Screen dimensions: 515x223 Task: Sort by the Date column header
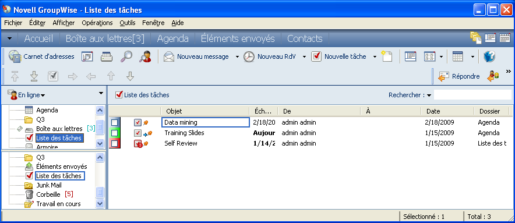click(x=447, y=111)
